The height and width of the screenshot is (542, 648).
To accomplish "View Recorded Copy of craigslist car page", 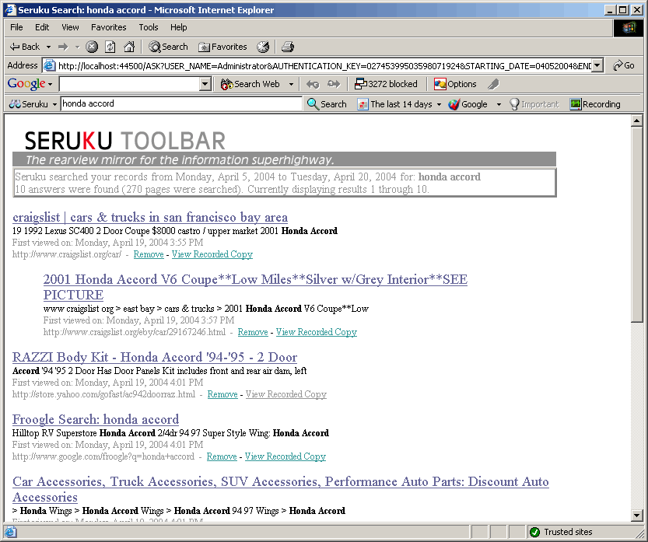I will pos(212,254).
